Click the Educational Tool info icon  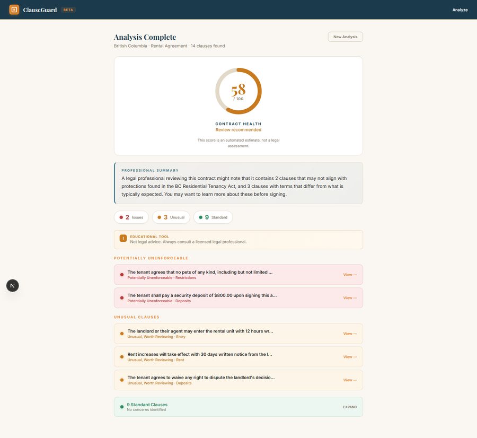[x=123, y=238]
